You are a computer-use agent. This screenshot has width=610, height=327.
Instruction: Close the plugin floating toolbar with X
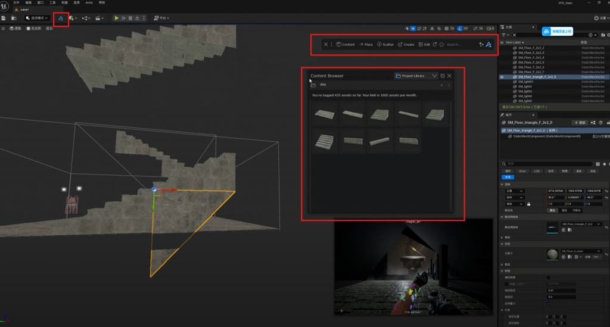(326, 44)
